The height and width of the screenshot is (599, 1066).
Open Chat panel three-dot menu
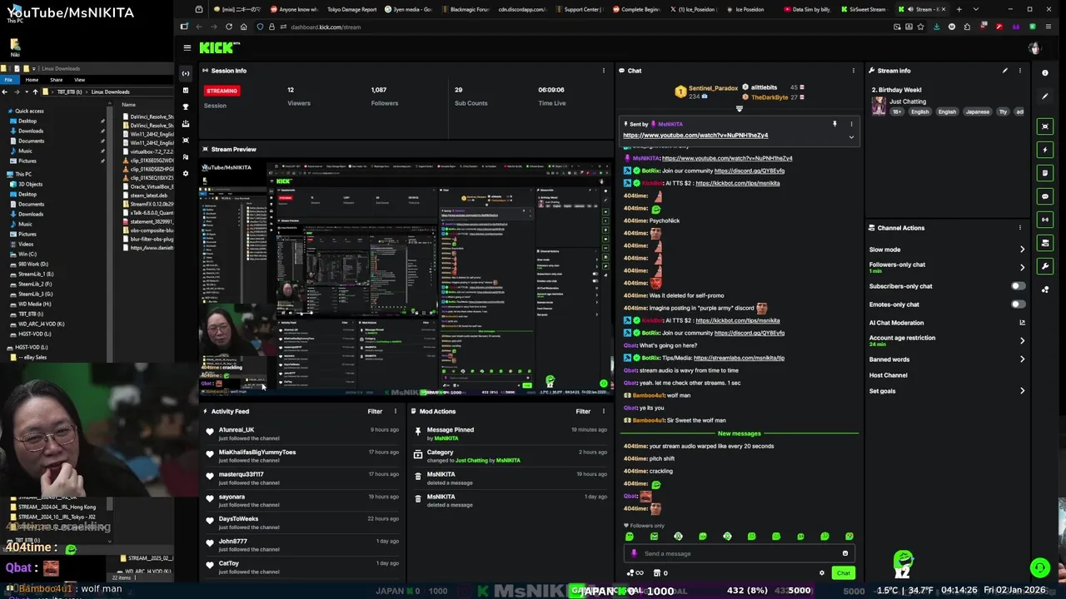click(x=853, y=71)
